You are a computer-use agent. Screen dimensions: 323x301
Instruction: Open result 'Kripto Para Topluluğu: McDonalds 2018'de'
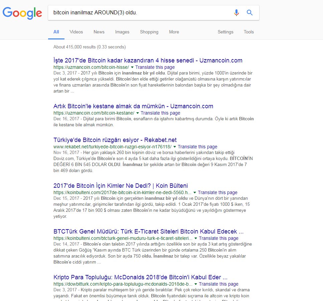(x=141, y=277)
